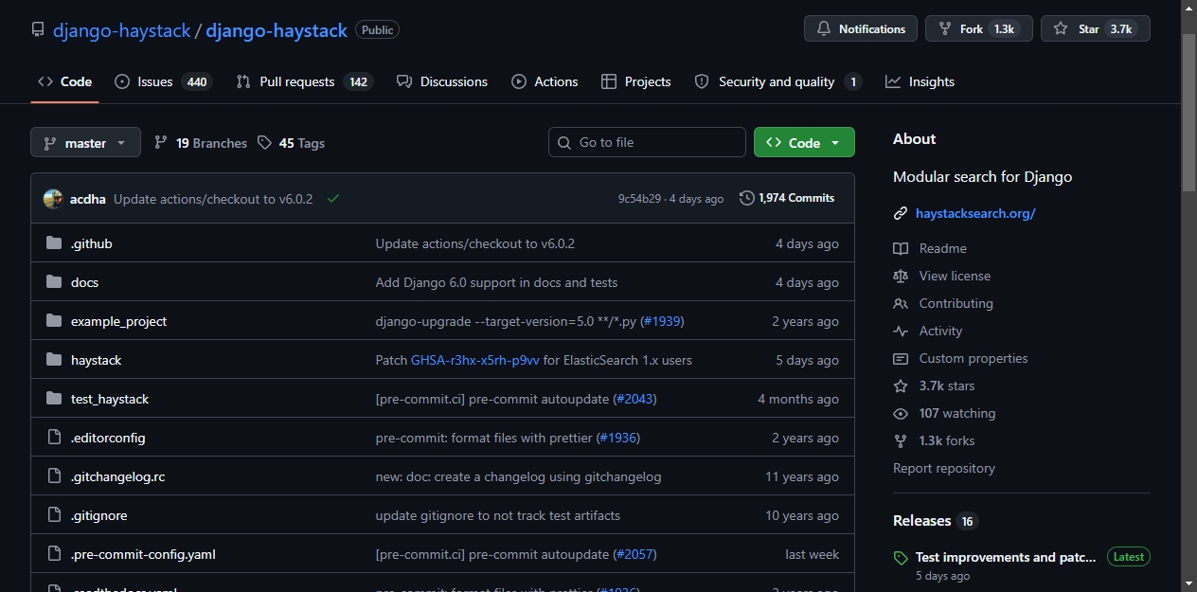Click the Public visibility badge

377,30
